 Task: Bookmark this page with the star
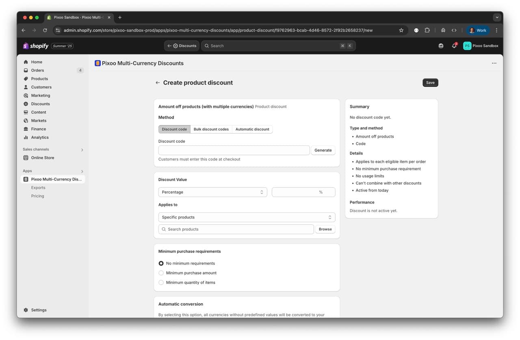pyautogui.click(x=401, y=30)
